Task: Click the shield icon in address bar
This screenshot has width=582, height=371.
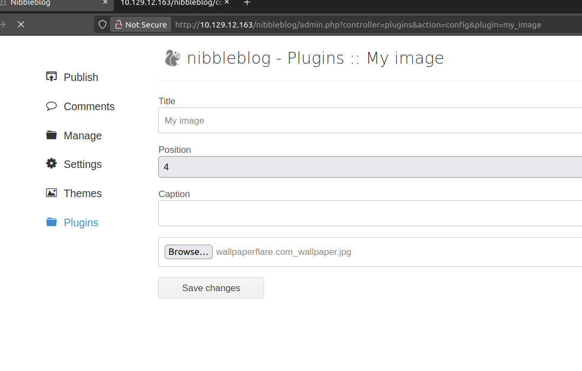Action: point(103,24)
